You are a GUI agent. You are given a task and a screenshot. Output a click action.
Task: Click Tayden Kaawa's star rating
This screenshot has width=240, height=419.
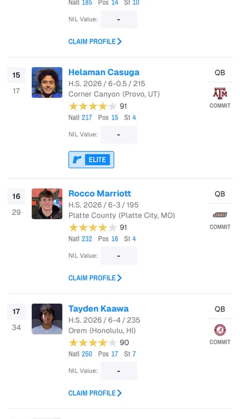pyautogui.click(x=93, y=343)
